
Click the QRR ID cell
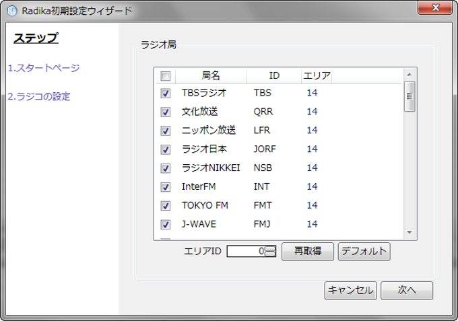(x=263, y=112)
